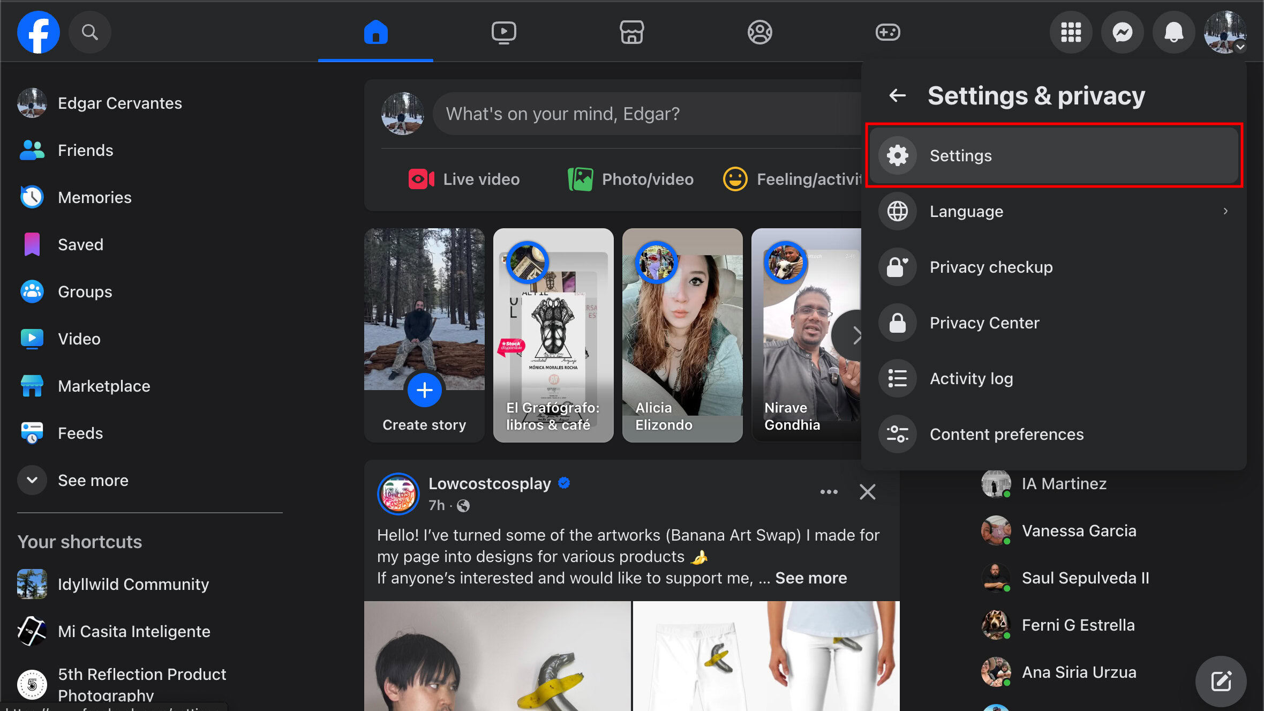Open the Language submenu chevron
The image size is (1264, 711).
coord(1225,211)
